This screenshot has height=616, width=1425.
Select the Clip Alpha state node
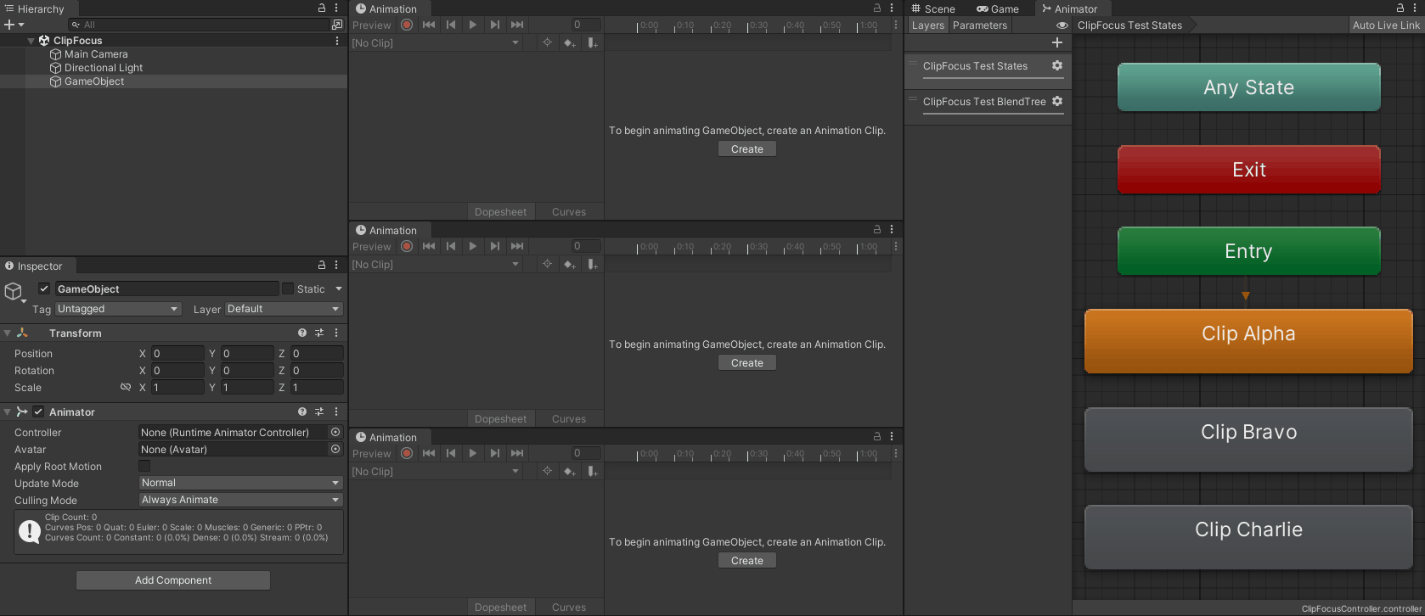(x=1248, y=340)
